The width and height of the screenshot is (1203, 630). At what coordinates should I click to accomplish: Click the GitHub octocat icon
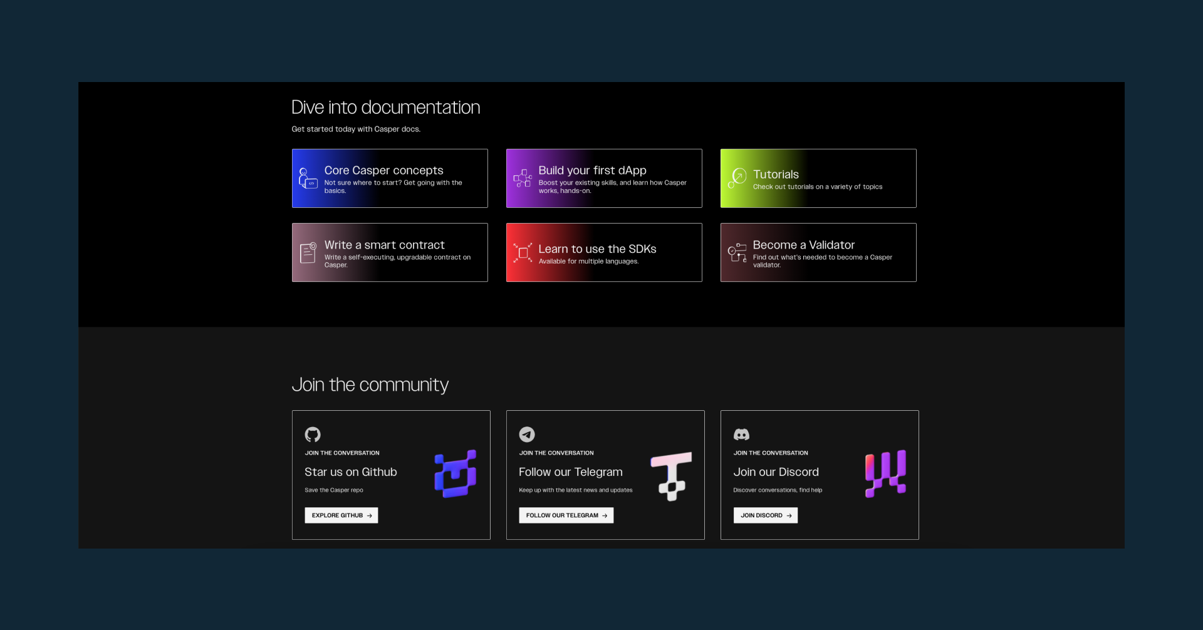pyautogui.click(x=313, y=435)
